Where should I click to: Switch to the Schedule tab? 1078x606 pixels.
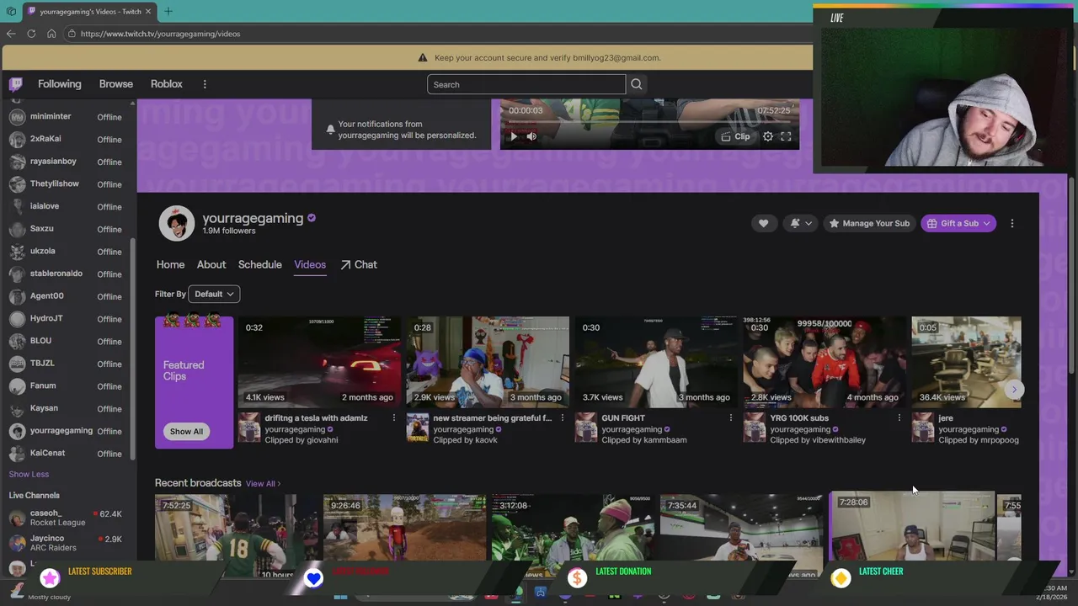tap(259, 264)
